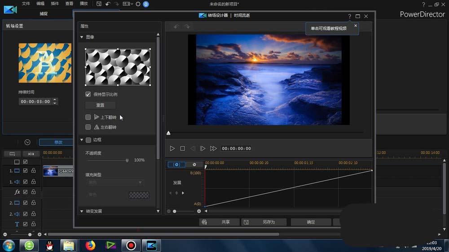This screenshot has height=252, width=449.
Task: Click the undo arrow in main toolbar
Action: point(108,4)
